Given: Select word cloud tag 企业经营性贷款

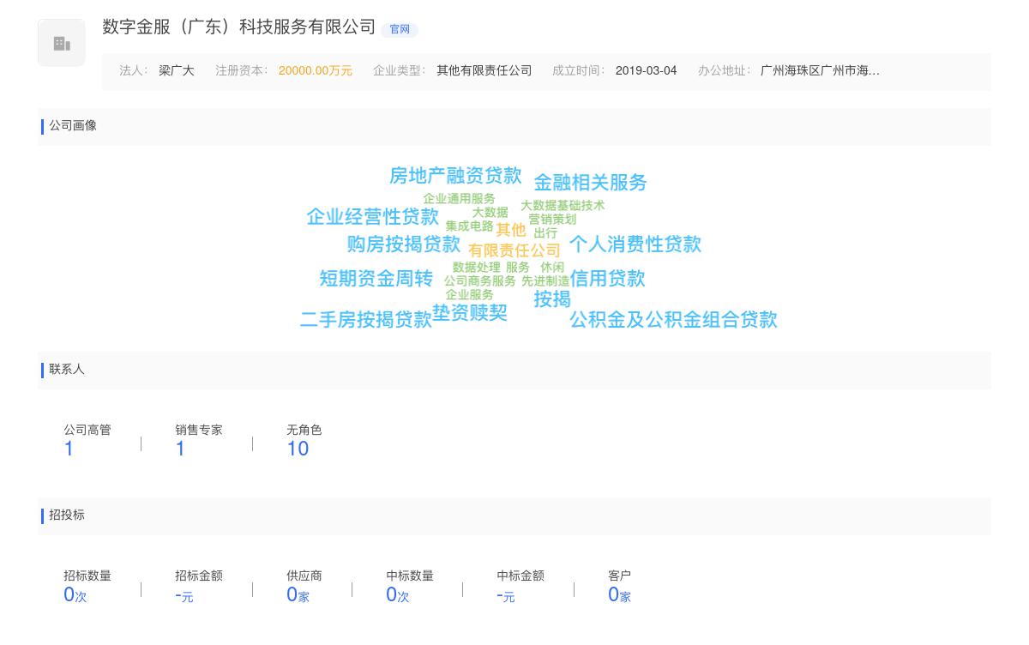Looking at the screenshot, I should click(x=373, y=217).
